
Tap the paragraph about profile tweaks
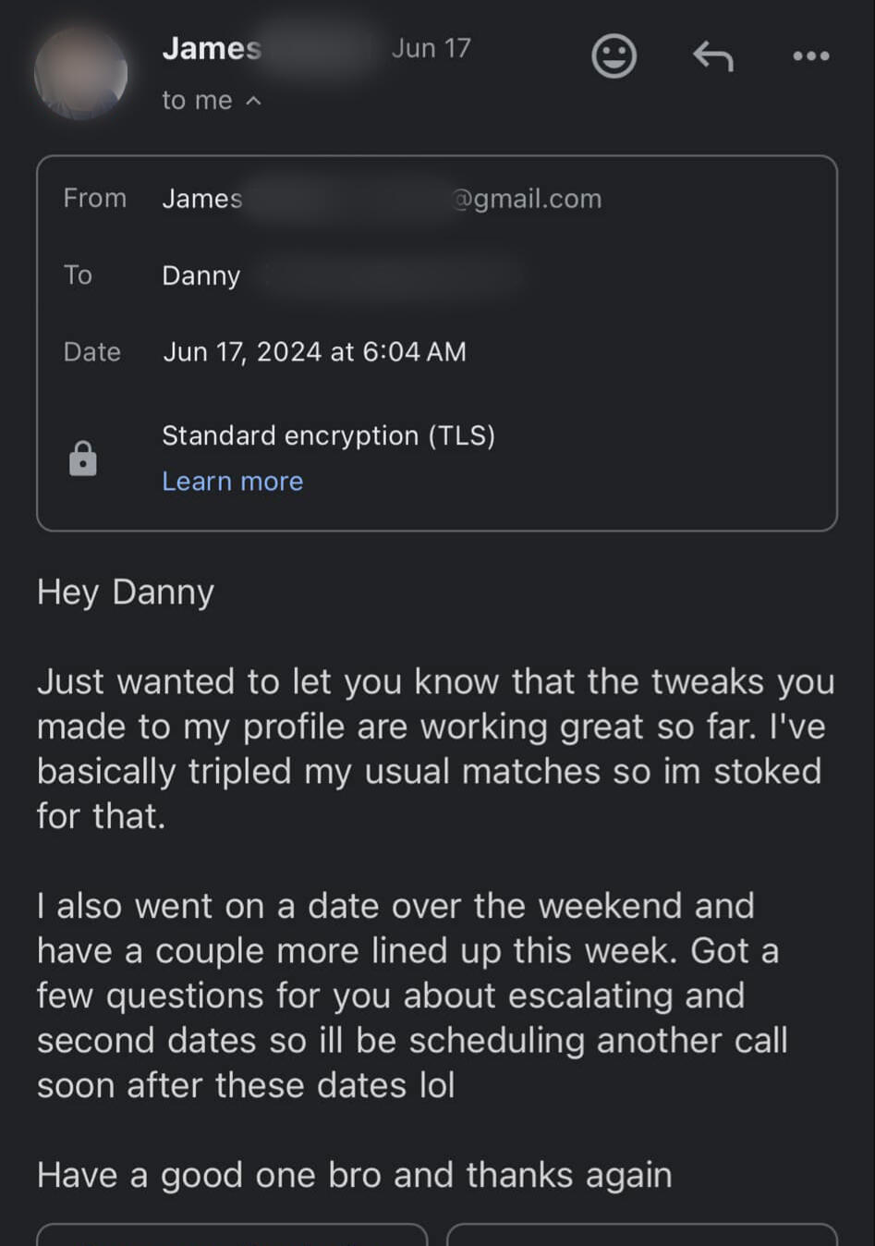(x=434, y=749)
